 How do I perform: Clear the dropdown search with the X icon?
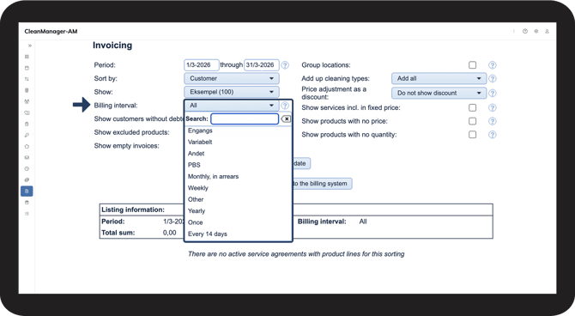point(286,118)
